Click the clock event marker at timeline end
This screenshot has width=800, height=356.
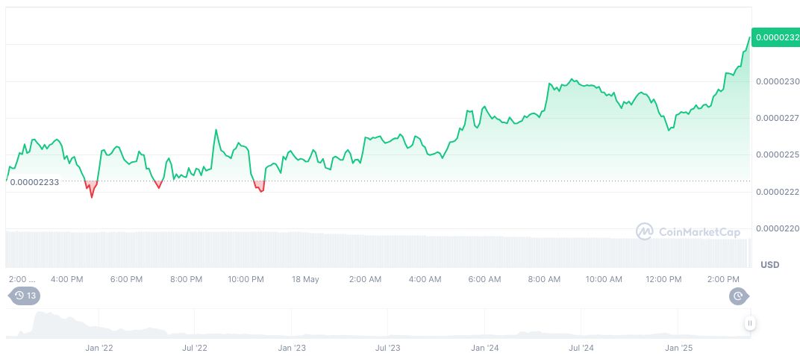pyautogui.click(x=738, y=296)
